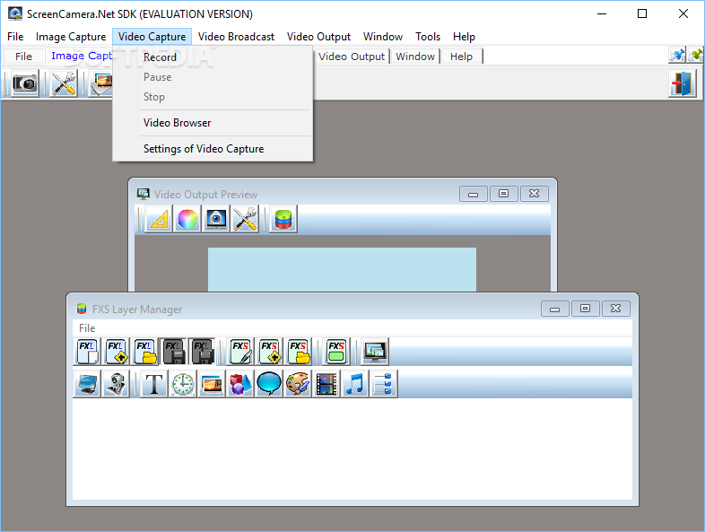Click the paint palette icon
Viewport: 705px width, 532px height.
pos(298,384)
